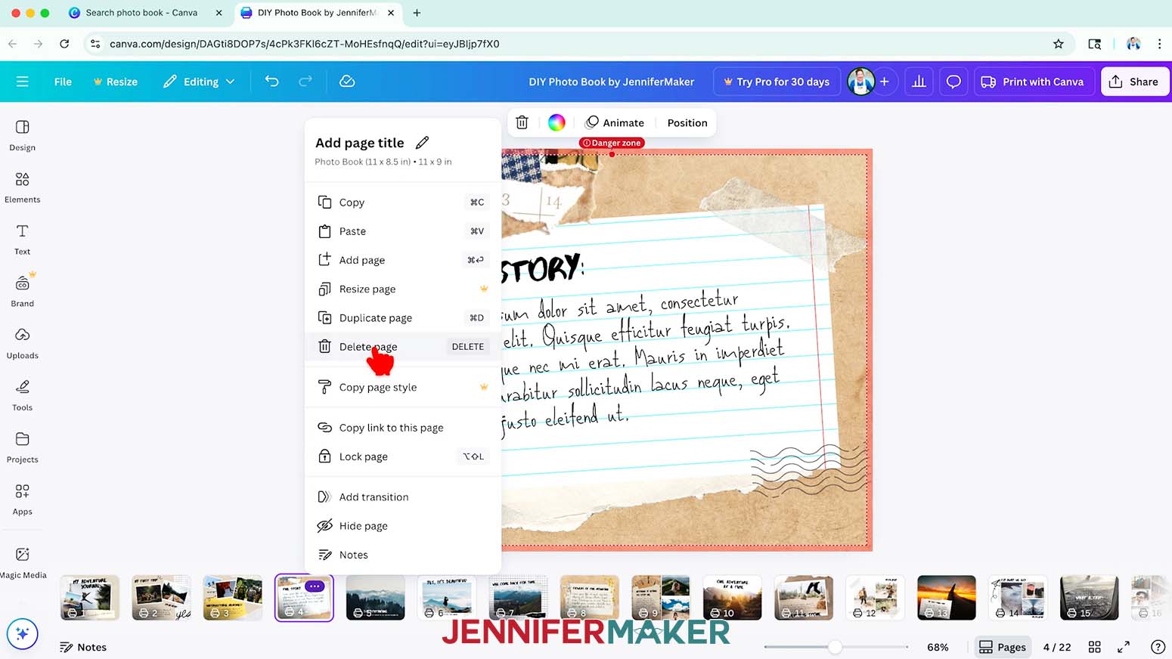
Task: Add collaborator with plus icon
Action: pos(884,82)
